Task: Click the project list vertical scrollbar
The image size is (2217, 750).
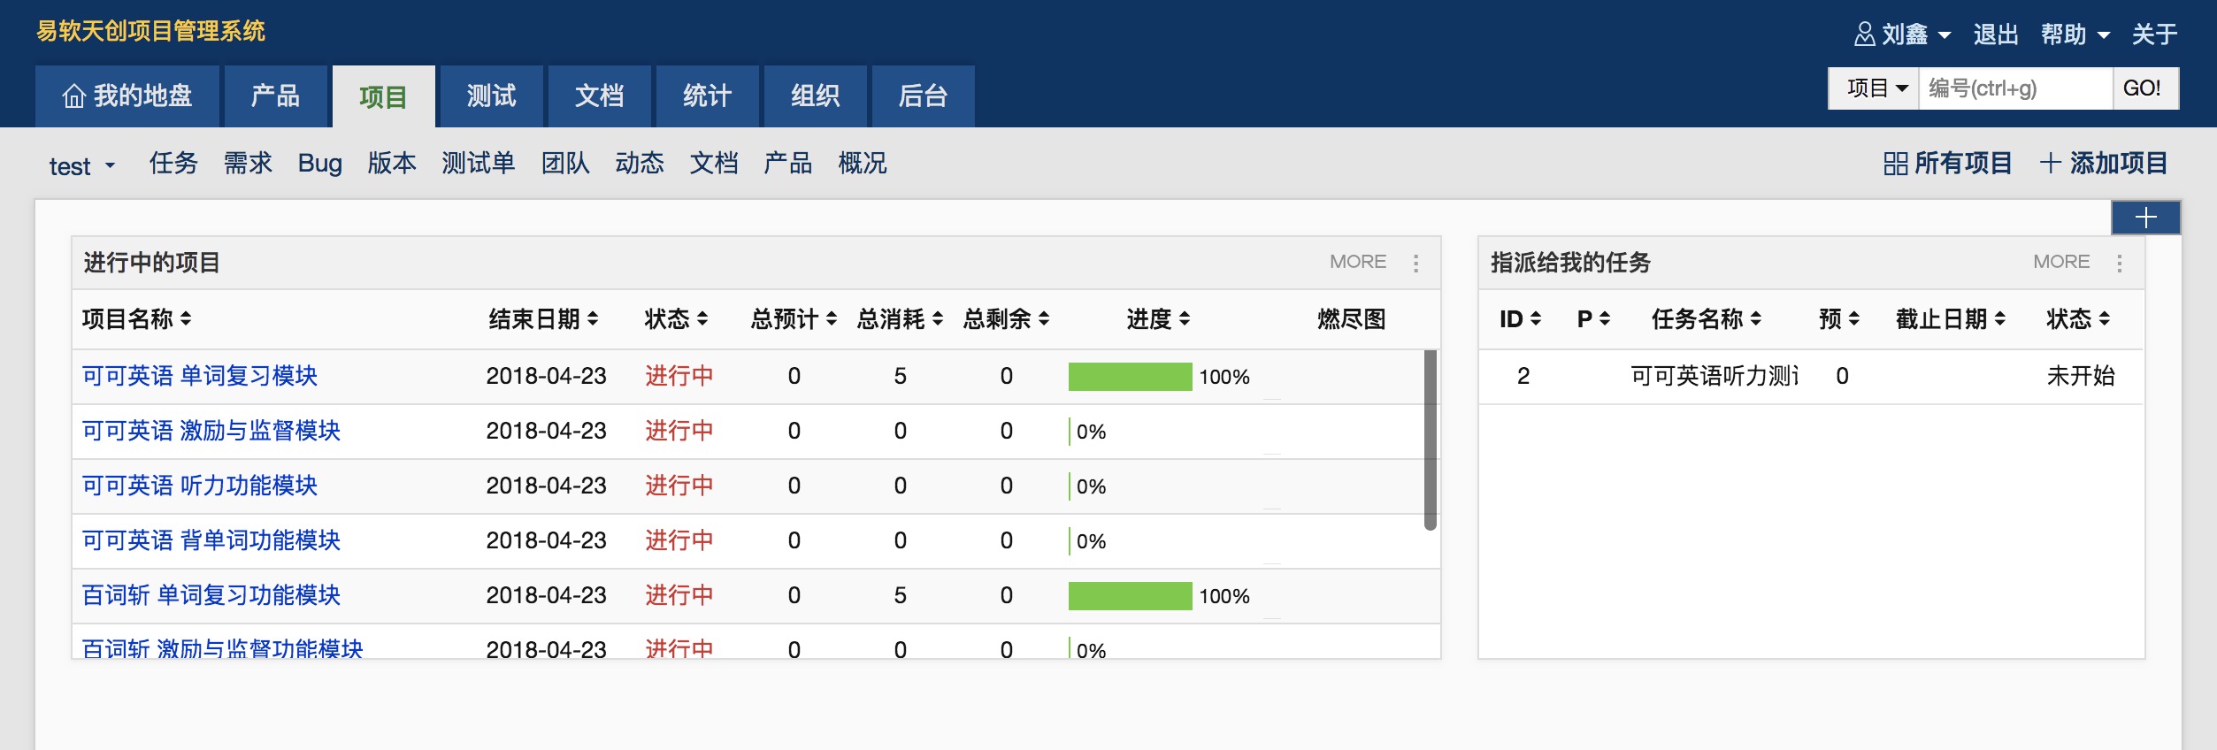Action: coord(1431,440)
